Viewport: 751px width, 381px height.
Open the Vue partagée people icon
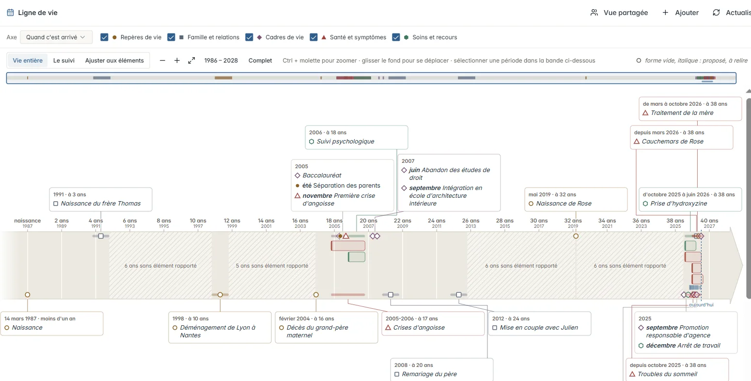594,13
